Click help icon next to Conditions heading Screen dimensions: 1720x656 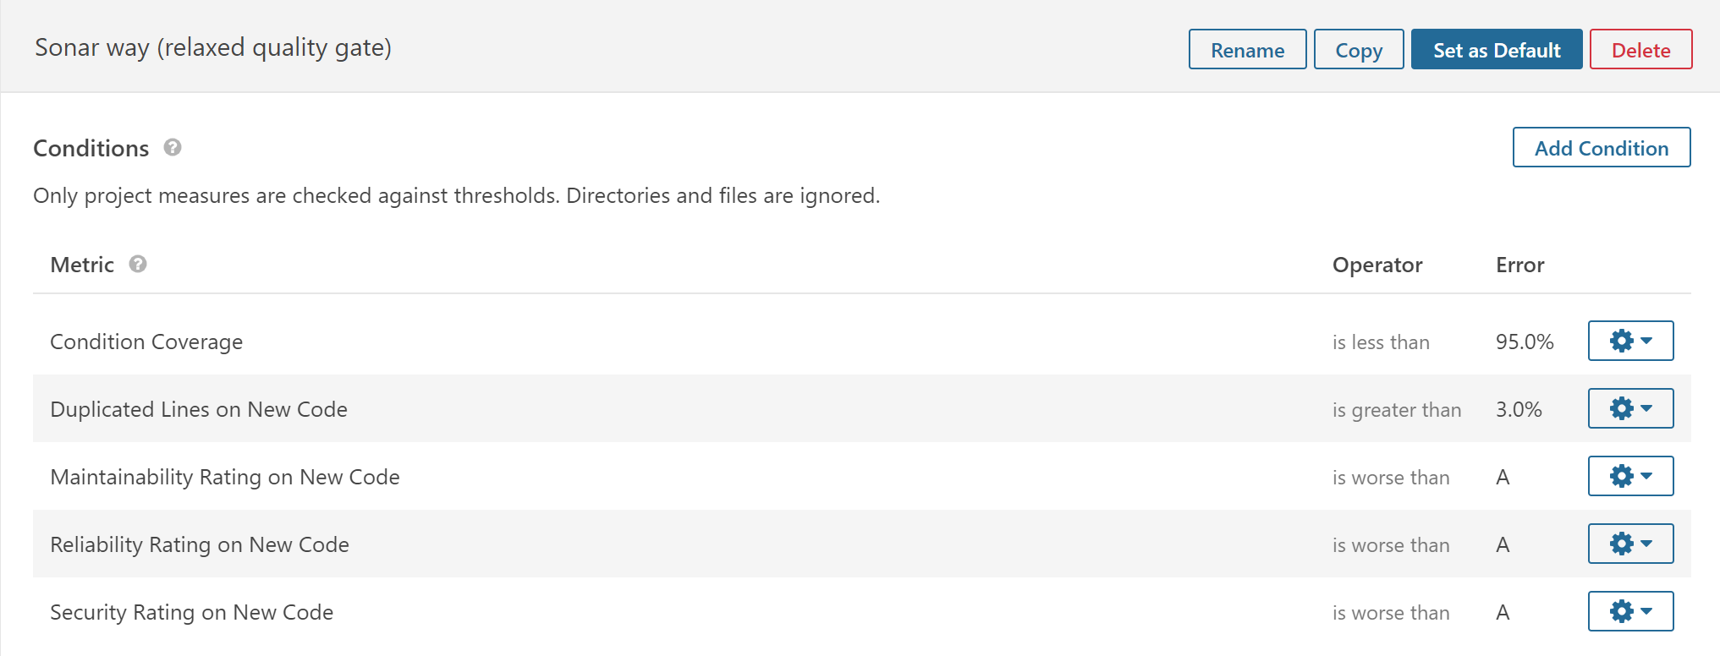[x=173, y=148]
